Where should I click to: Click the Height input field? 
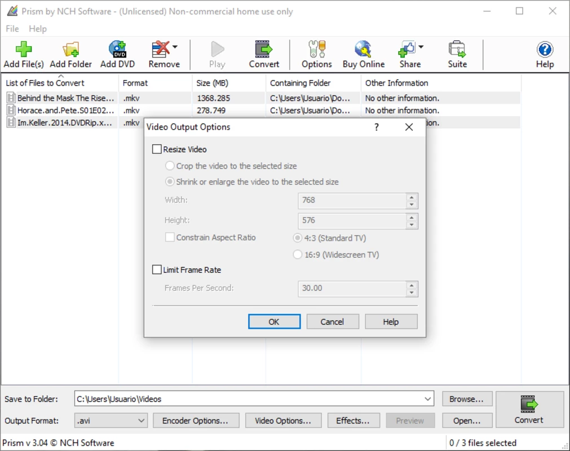[x=352, y=220]
